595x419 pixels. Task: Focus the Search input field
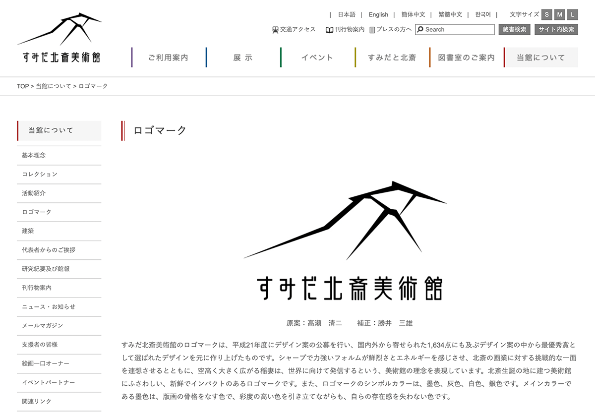455,30
